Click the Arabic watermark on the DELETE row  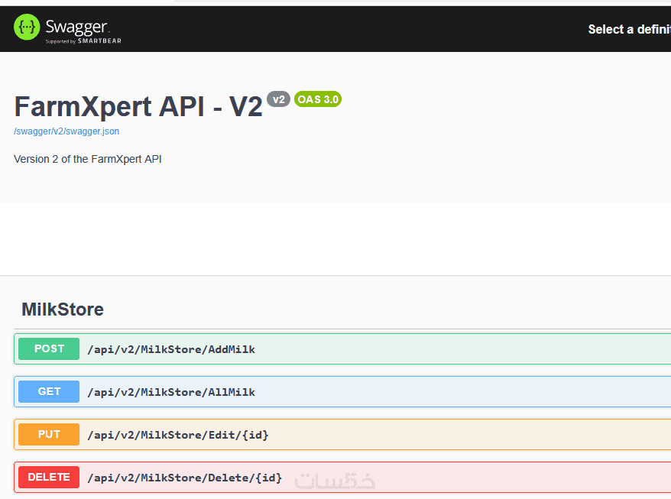[335, 480]
